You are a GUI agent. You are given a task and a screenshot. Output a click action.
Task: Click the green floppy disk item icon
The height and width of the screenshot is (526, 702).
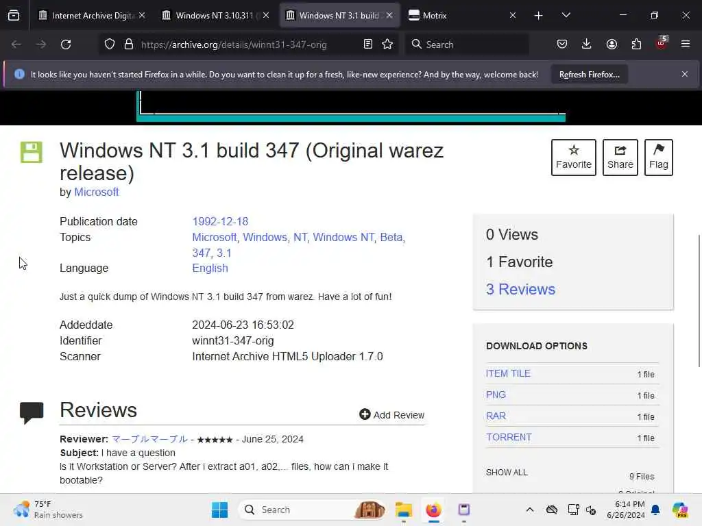click(x=32, y=152)
